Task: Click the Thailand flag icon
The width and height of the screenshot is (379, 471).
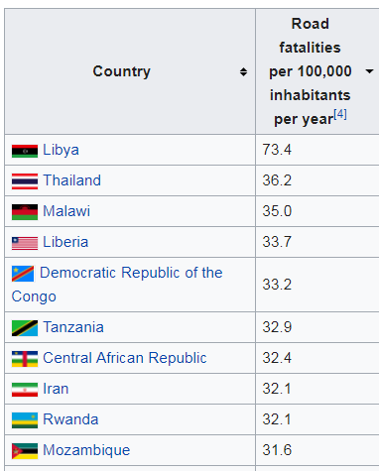Action: [x=25, y=181]
